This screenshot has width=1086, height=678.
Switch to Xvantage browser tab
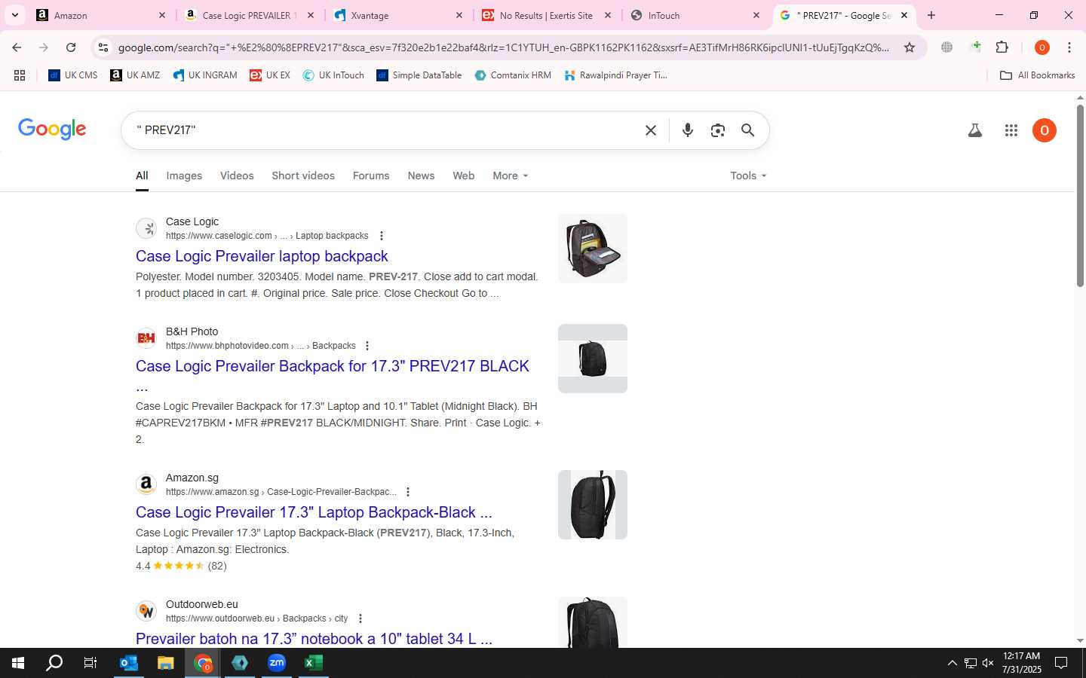[400, 15]
